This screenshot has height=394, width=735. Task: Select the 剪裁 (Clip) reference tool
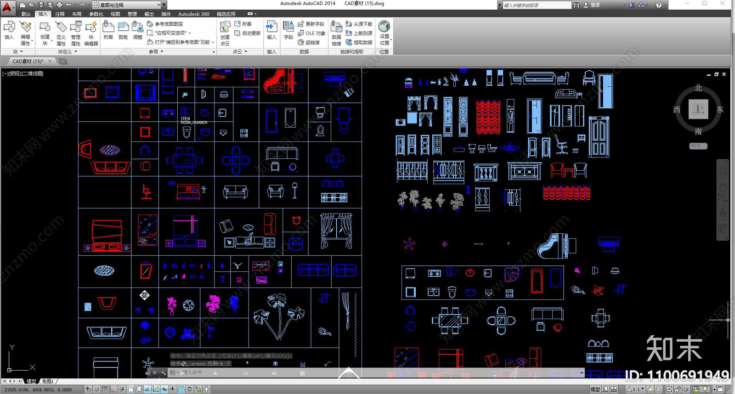(123, 30)
